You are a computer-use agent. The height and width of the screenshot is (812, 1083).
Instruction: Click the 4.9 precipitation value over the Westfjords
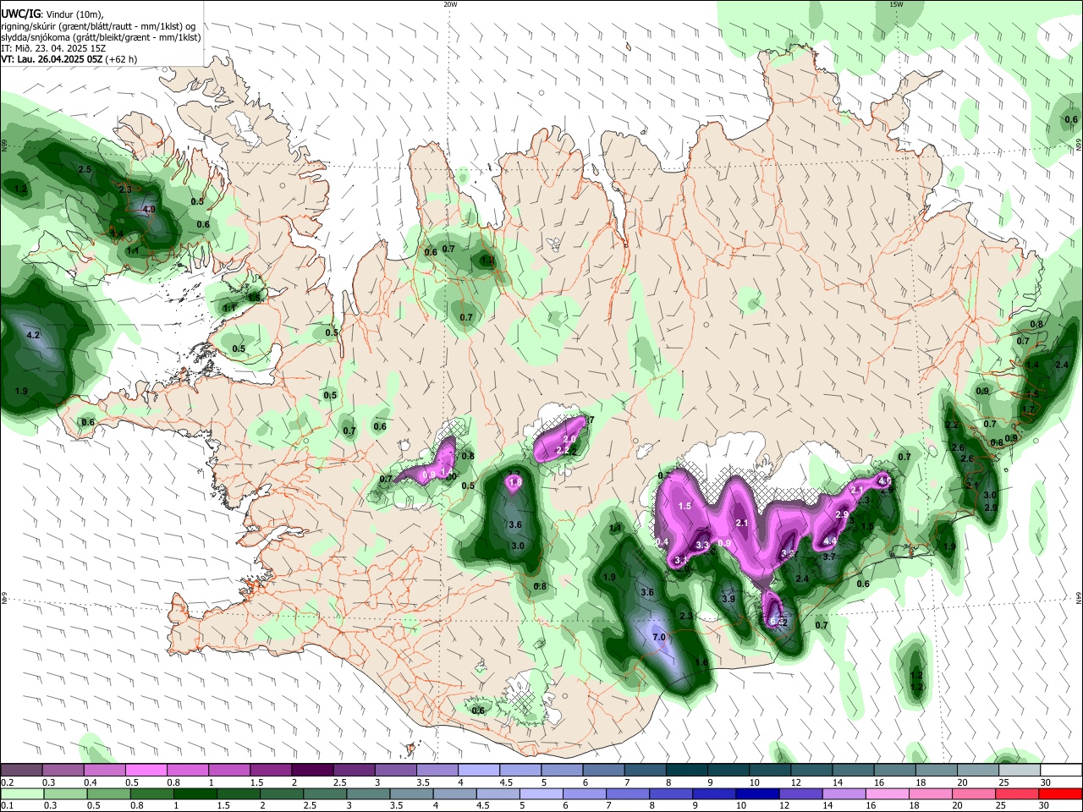pos(150,209)
